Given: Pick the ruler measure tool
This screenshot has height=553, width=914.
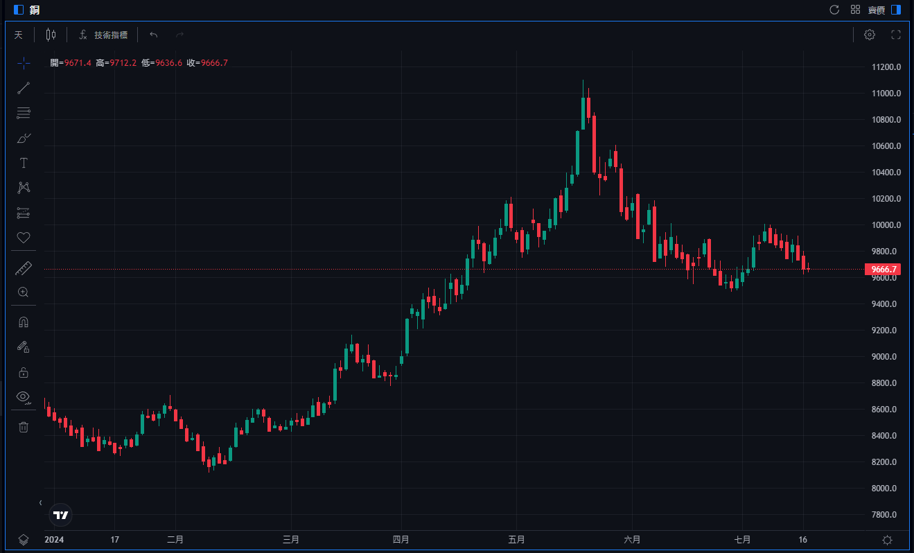Looking at the screenshot, I should pos(24,268).
